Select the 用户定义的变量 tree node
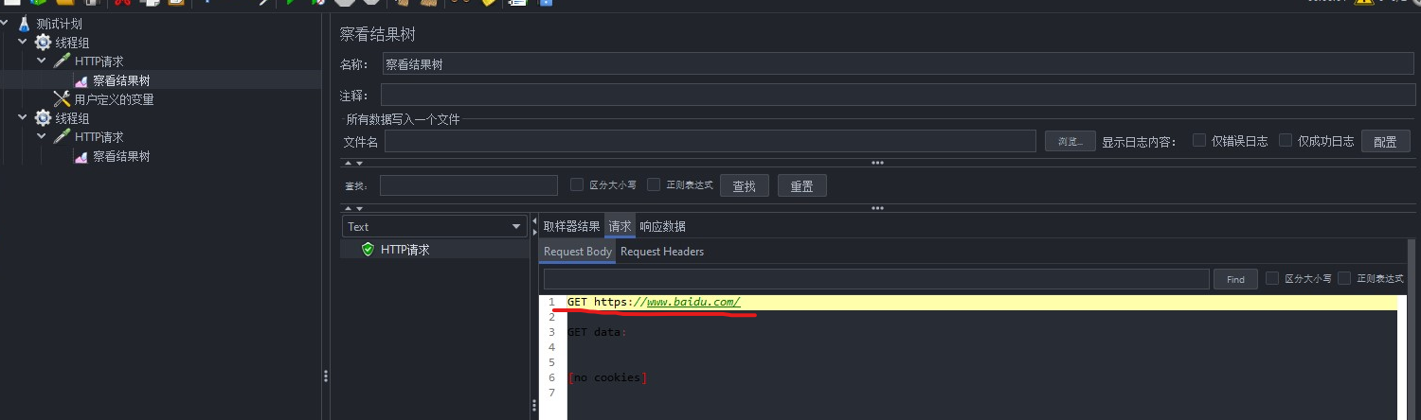 tap(114, 99)
